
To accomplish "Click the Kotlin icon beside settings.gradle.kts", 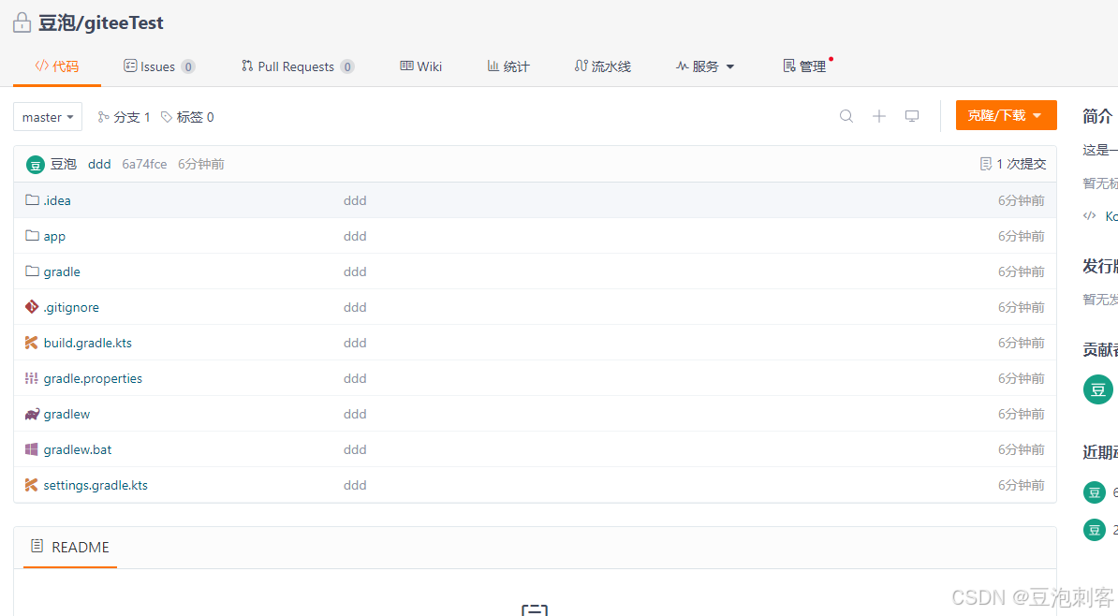I will pyautogui.click(x=32, y=486).
